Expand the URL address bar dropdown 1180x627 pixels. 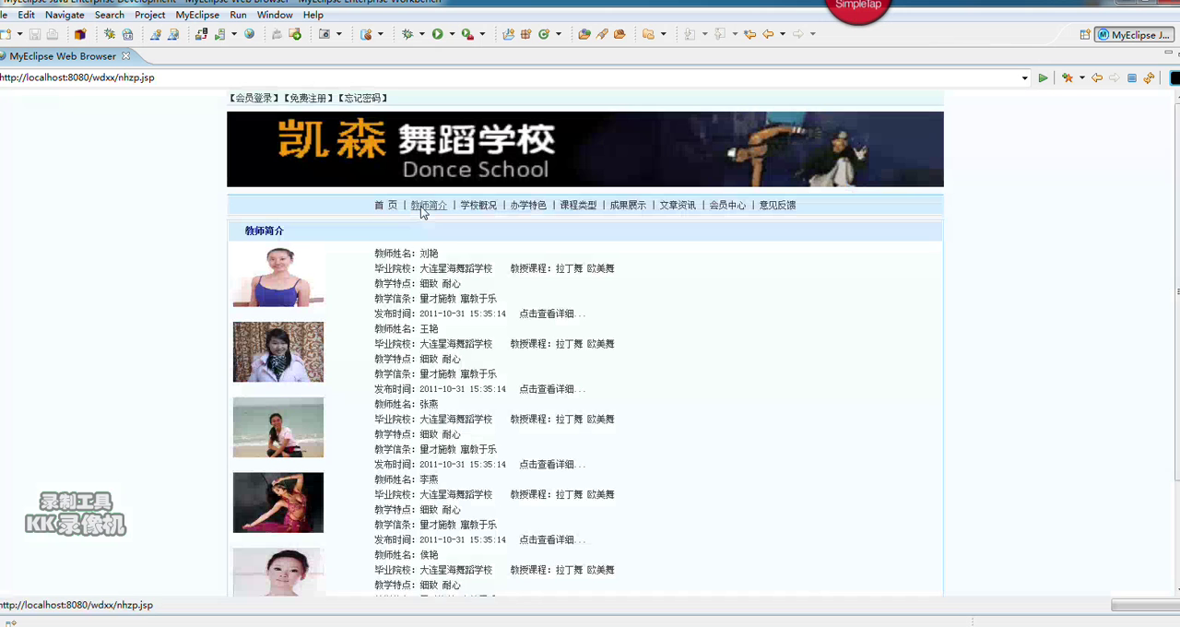click(1025, 78)
